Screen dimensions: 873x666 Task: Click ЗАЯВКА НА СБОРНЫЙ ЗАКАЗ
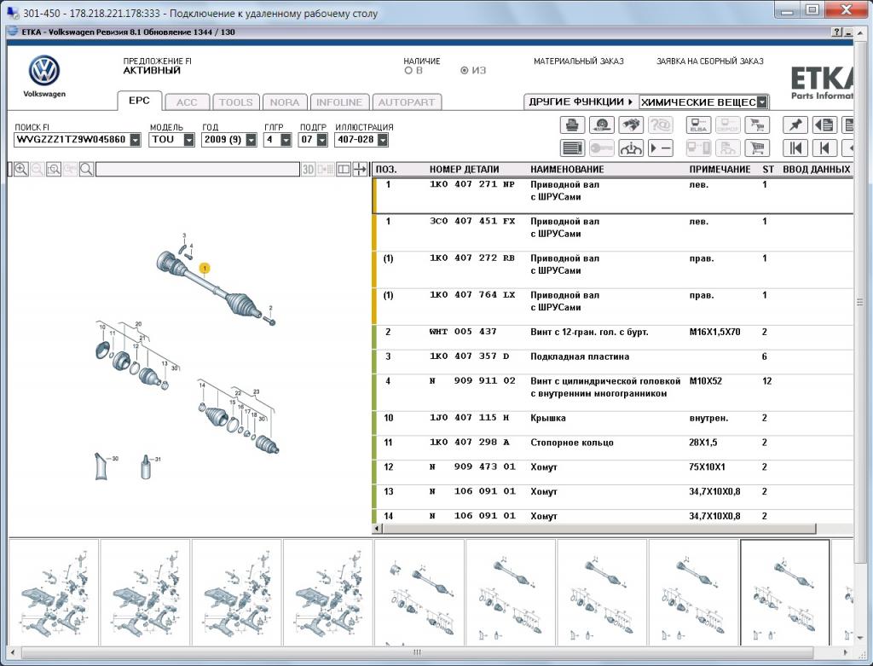[710, 61]
